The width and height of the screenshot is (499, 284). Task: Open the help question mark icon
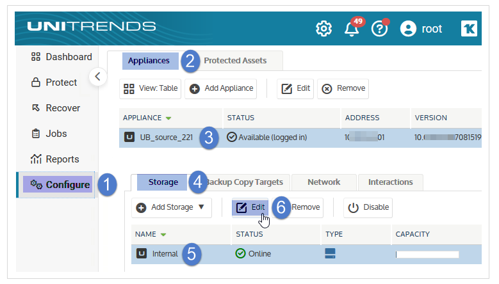click(x=379, y=29)
